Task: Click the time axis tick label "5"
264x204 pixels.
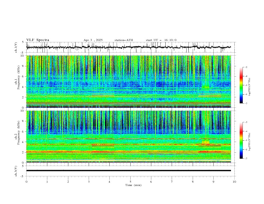Action: (x=130, y=182)
